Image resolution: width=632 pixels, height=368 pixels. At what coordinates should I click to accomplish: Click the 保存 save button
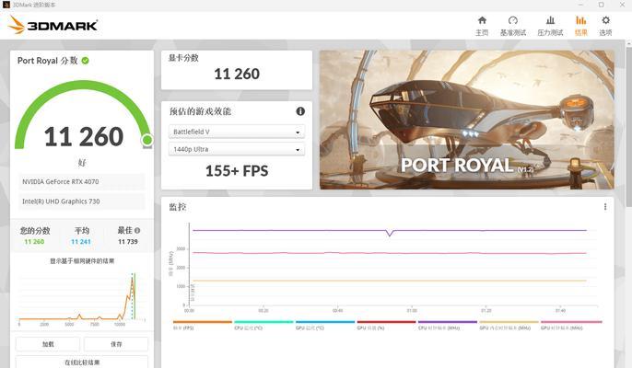click(x=116, y=344)
